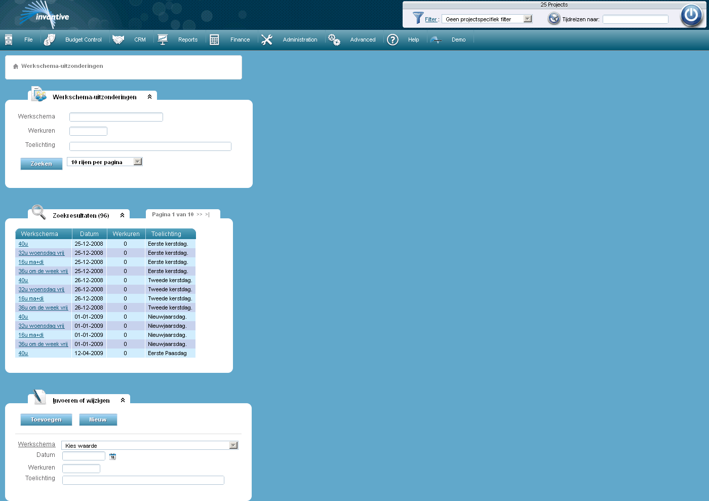Collapse the Invoeren of wijzigen panel
This screenshot has width=709, height=501.
(123, 400)
